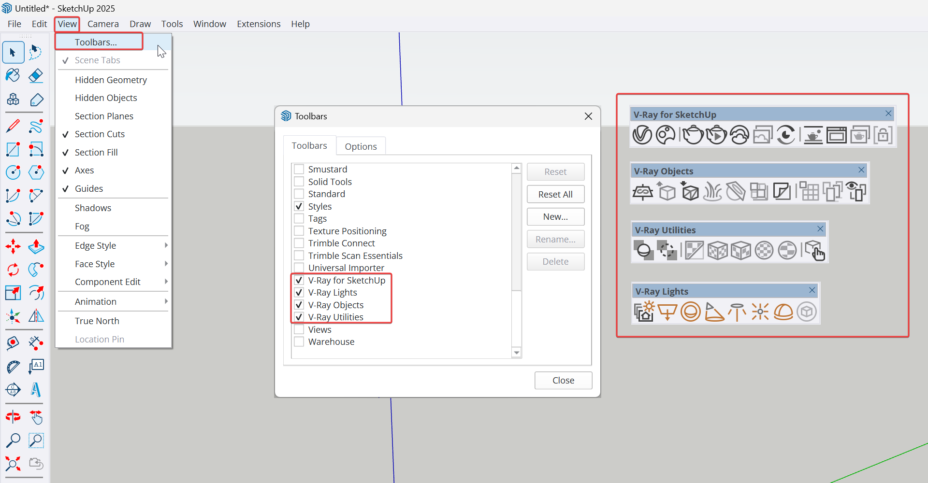Select the Paint Bucket tool
Image resolution: width=928 pixels, height=483 pixels.
click(13, 76)
